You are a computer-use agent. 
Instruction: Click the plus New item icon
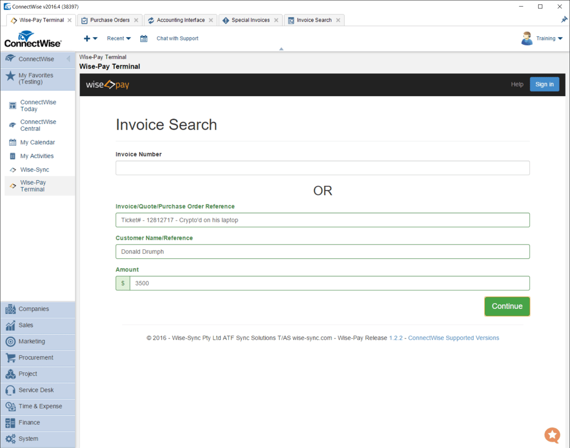pyautogui.click(x=87, y=38)
